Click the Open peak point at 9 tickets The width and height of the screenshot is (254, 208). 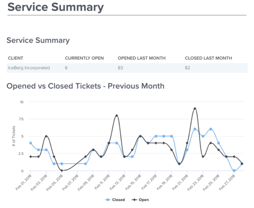(x=195, y=108)
